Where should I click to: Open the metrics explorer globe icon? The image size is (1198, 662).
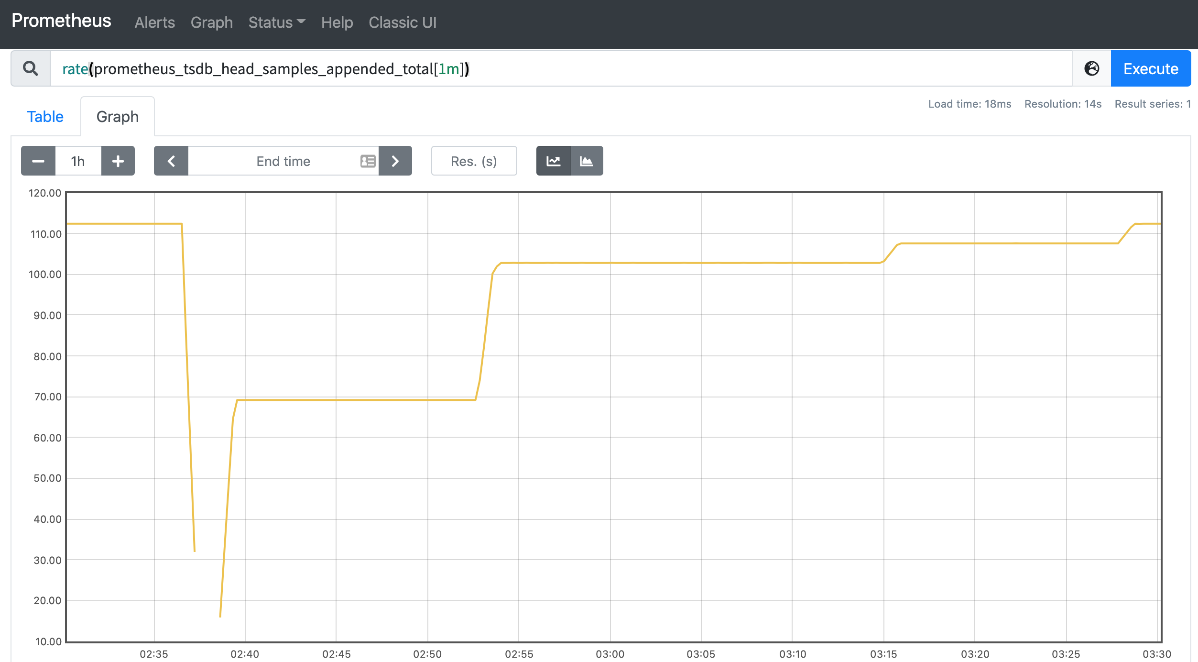pyautogui.click(x=1091, y=68)
